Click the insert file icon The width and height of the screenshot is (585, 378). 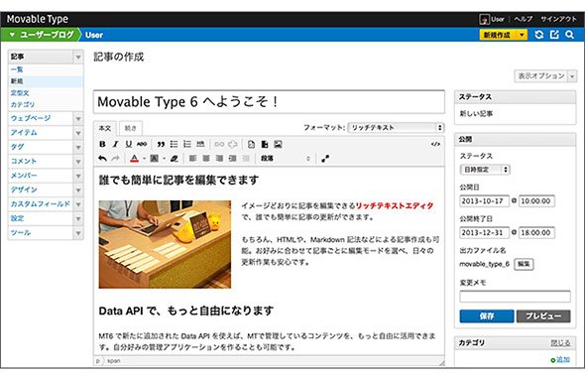point(251,144)
